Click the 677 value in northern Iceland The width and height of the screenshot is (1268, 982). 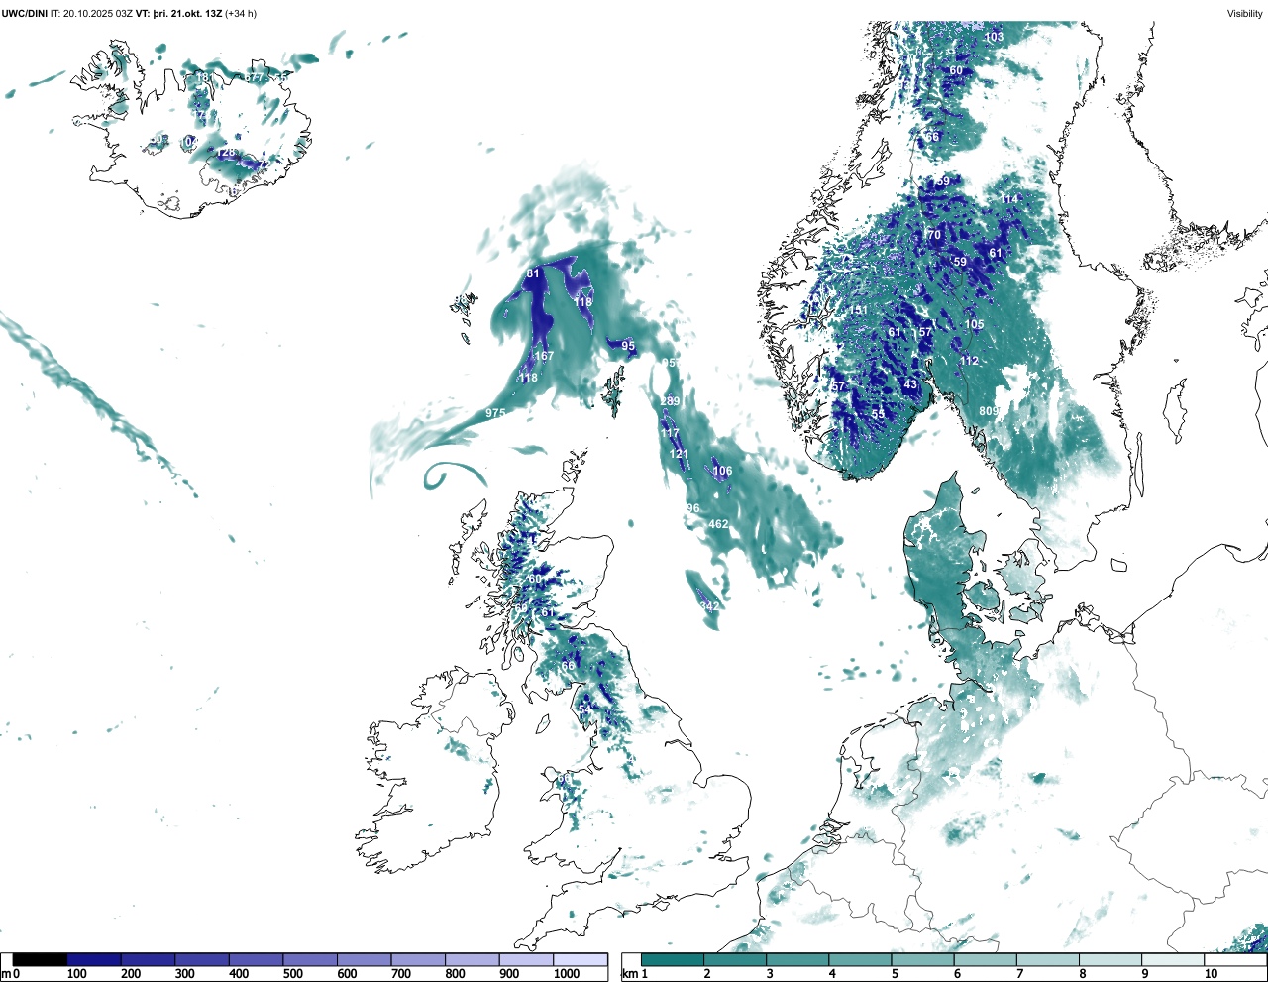point(255,77)
